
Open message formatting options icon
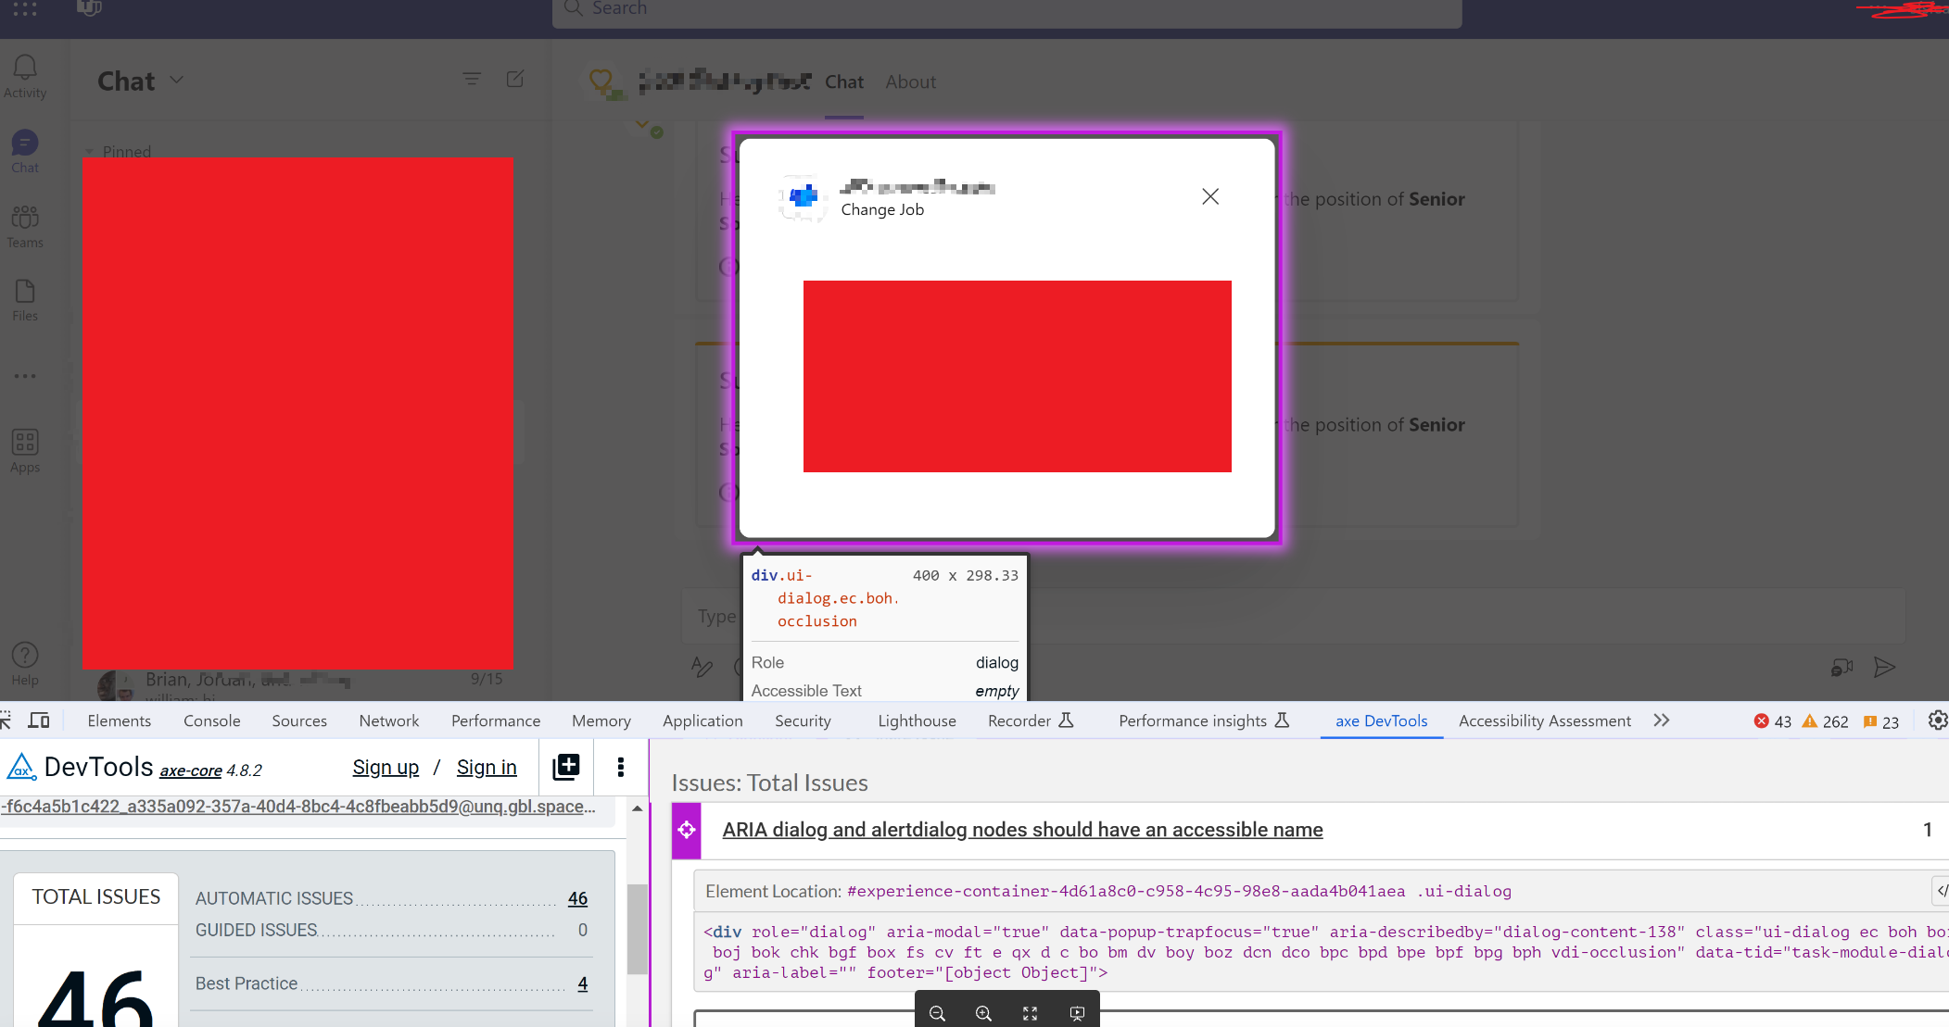(x=702, y=668)
